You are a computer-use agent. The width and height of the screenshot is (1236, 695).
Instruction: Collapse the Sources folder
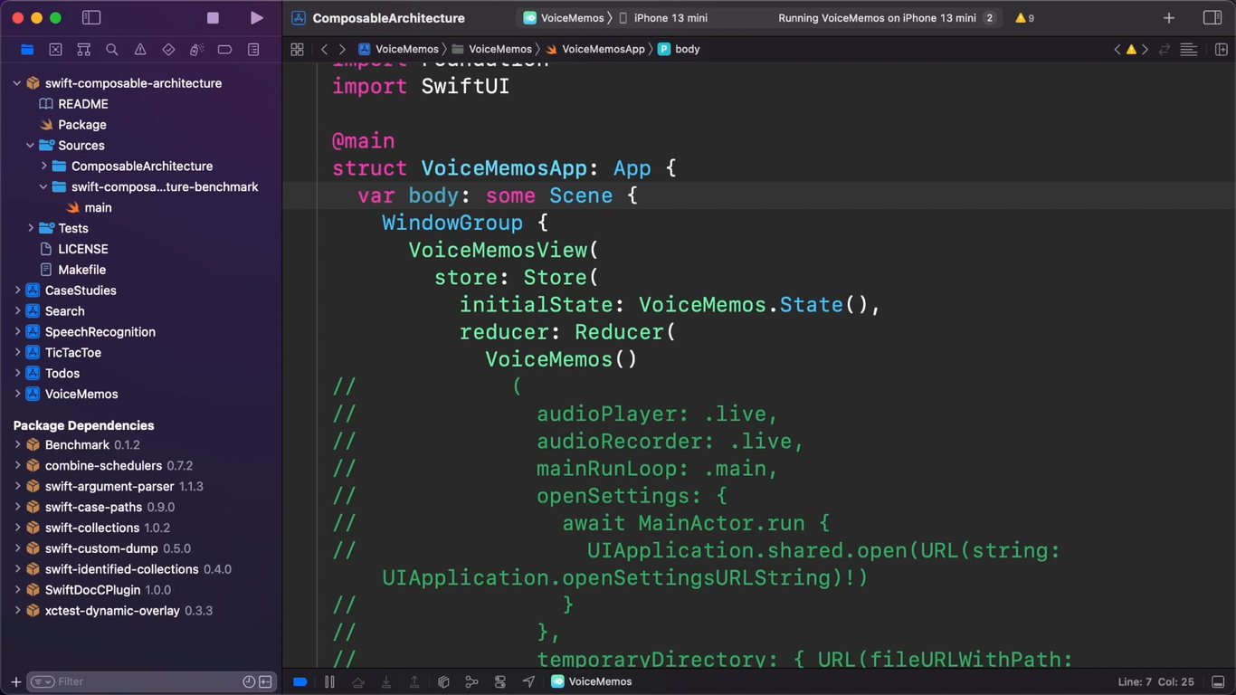coord(30,146)
